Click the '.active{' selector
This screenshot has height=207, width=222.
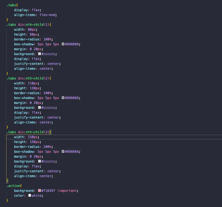coord(14,186)
